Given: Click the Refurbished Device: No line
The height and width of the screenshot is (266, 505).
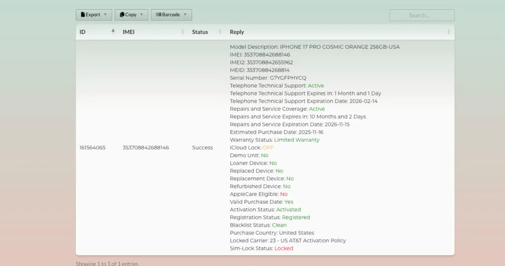Looking at the screenshot, I should click(260, 186).
